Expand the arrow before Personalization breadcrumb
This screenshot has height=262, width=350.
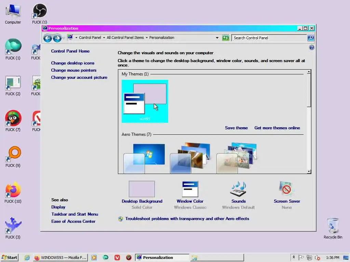[147, 38]
